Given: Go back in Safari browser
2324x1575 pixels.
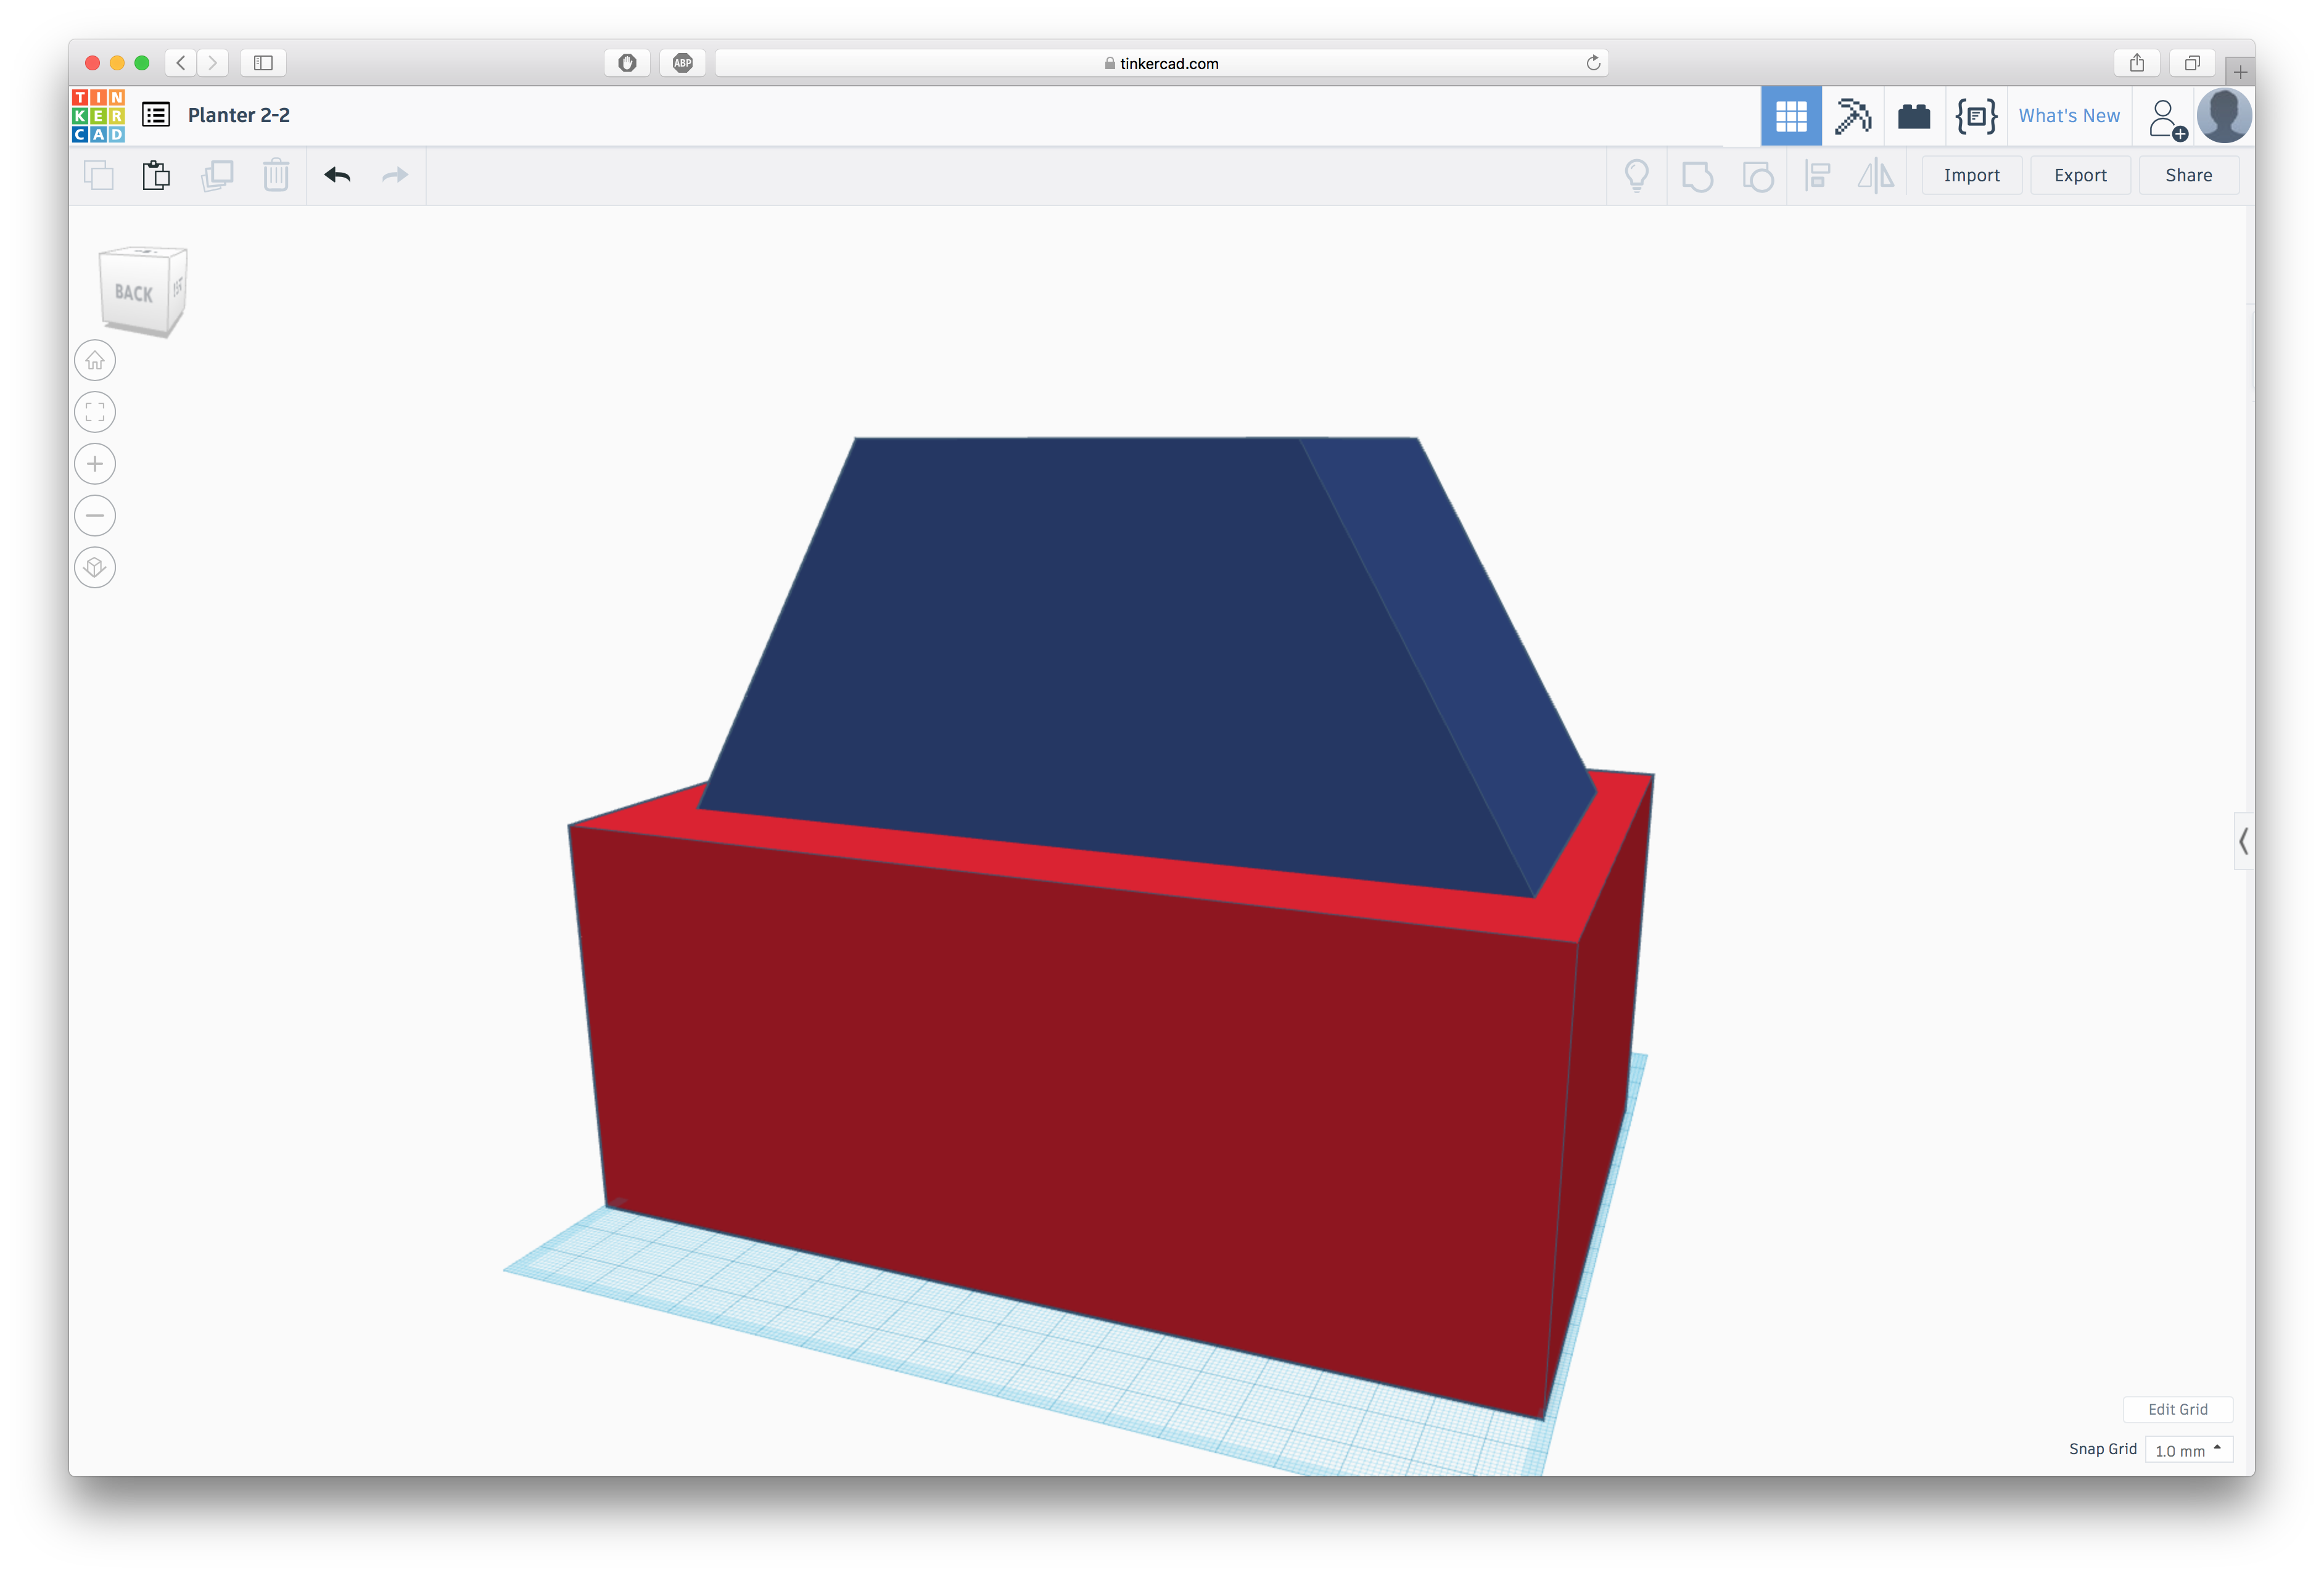Looking at the screenshot, I should tap(181, 63).
